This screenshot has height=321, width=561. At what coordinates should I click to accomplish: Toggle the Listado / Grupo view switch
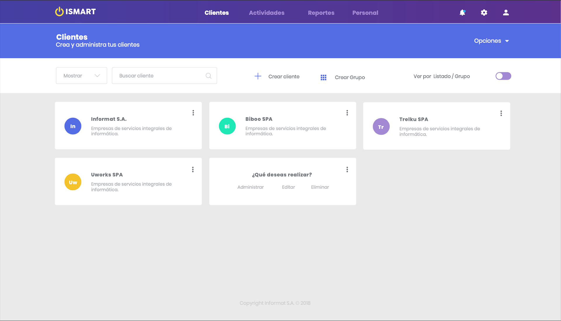[503, 76]
